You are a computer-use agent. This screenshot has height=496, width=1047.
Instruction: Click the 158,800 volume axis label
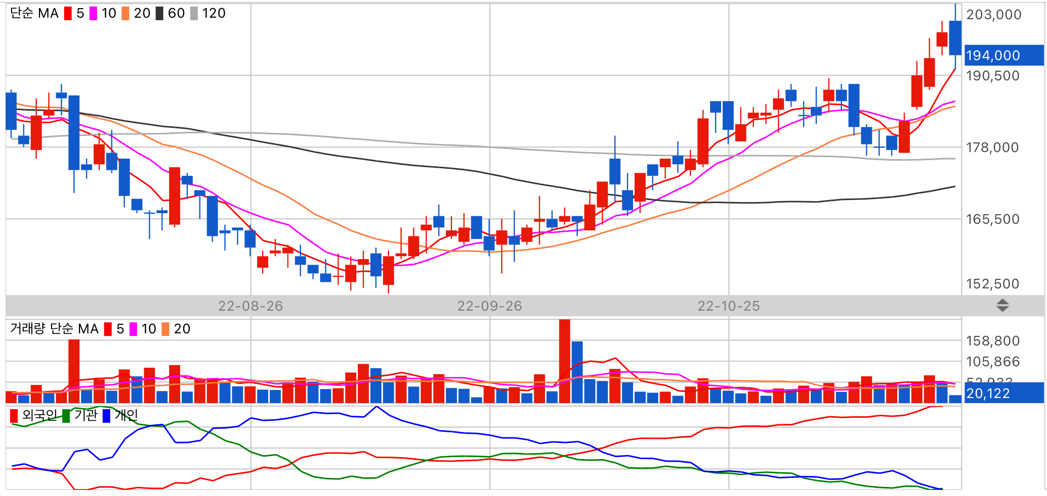coord(993,341)
